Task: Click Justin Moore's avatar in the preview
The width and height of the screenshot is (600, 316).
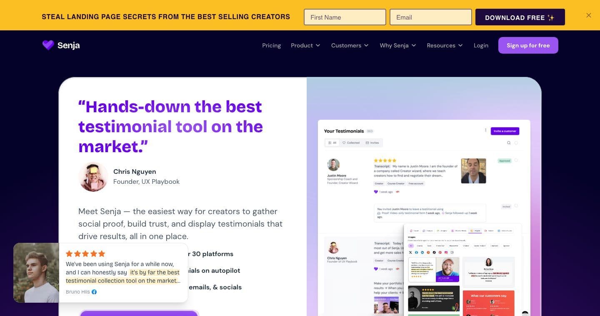Action: click(x=333, y=165)
